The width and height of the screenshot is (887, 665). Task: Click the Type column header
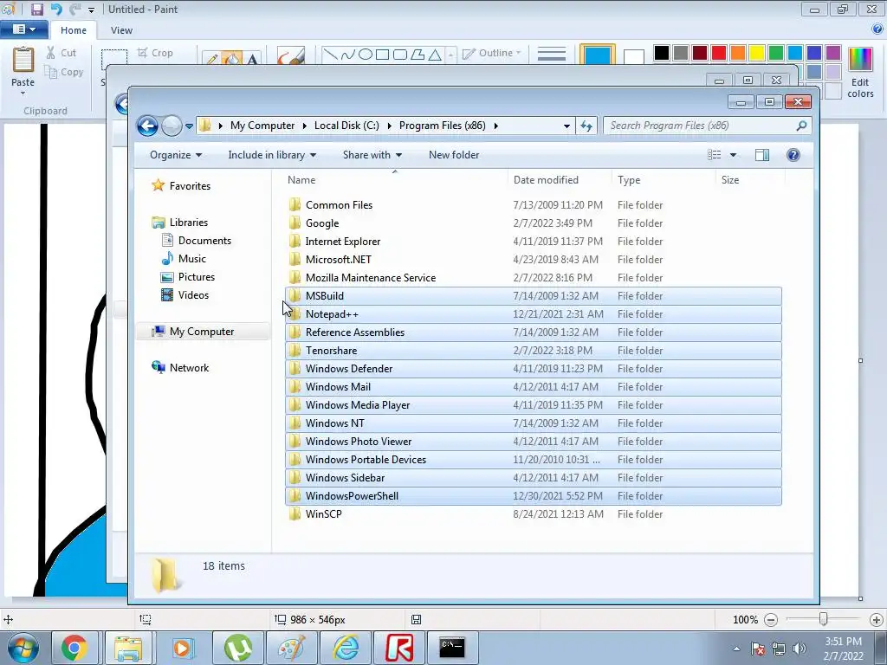click(664, 180)
